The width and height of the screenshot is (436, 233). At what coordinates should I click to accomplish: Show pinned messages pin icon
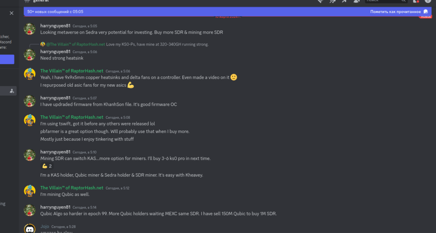click(344, 1)
